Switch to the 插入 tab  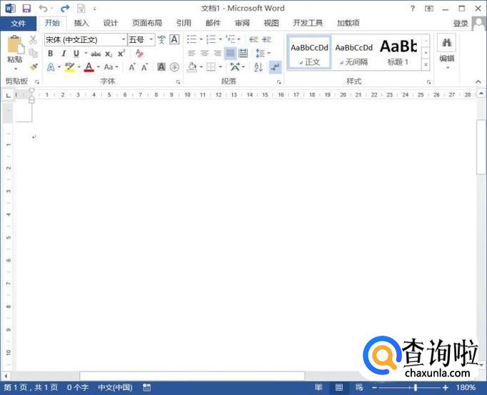point(81,23)
